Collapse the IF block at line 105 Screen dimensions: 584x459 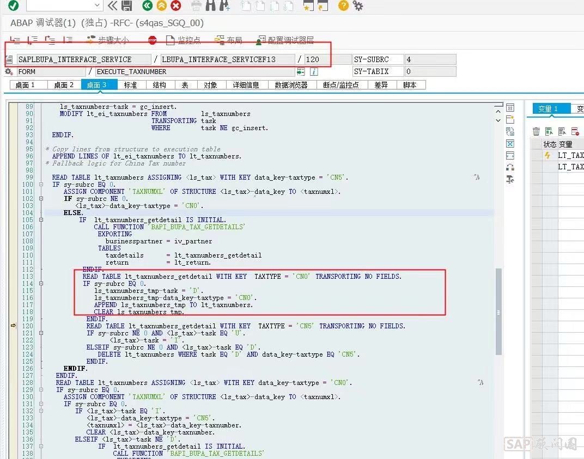[41, 219]
